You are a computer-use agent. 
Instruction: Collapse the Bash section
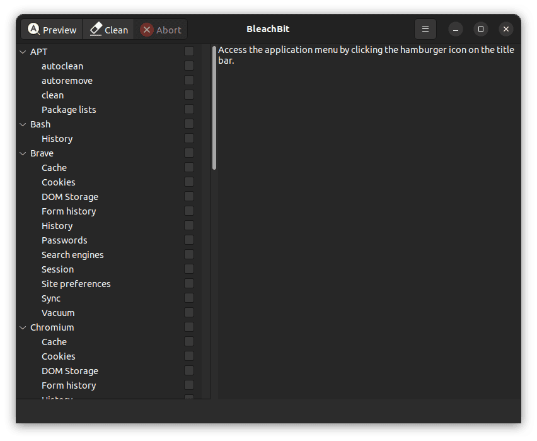coord(23,124)
